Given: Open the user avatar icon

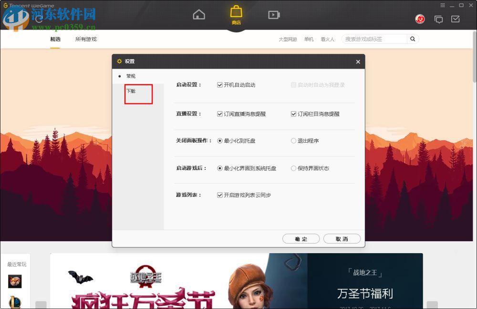Looking at the screenshot, I should pyautogui.click(x=420, y=19).
